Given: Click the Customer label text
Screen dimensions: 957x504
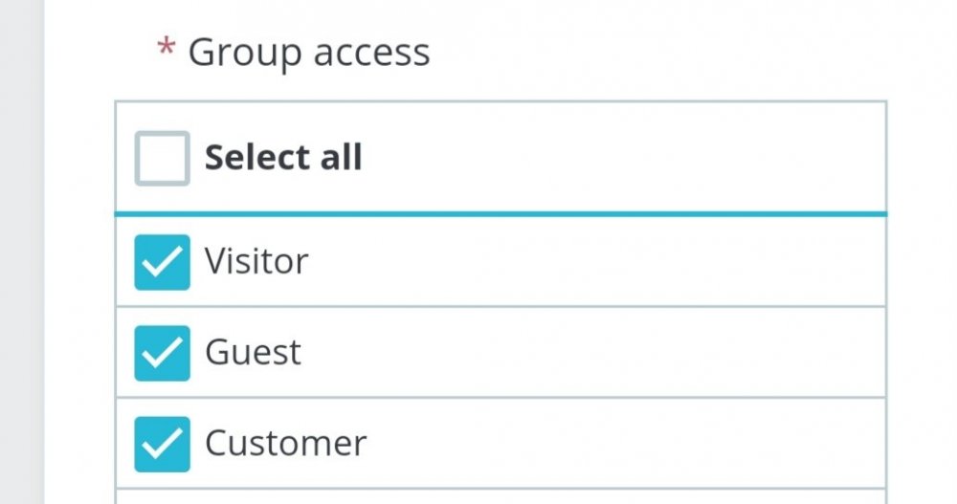Looking at the screenshot, I should click(285, 443).
